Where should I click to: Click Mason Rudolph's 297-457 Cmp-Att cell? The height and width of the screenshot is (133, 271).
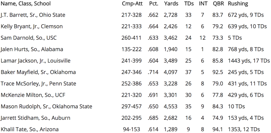point(131,107)
